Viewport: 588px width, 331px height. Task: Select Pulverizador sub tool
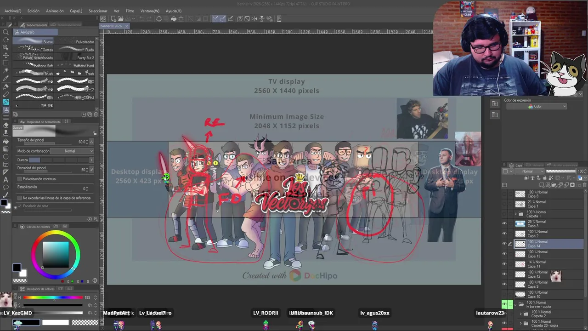[x=75, y=41]
